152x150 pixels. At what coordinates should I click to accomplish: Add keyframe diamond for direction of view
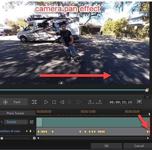click(x=30, y=131)
